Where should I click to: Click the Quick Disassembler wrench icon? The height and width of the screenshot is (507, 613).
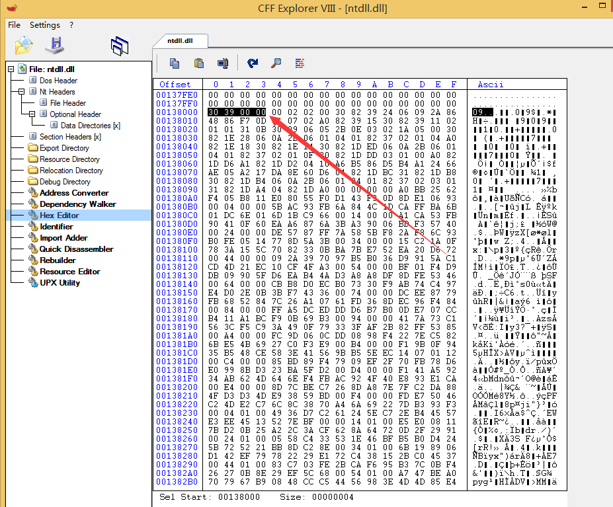pos(33,249)
